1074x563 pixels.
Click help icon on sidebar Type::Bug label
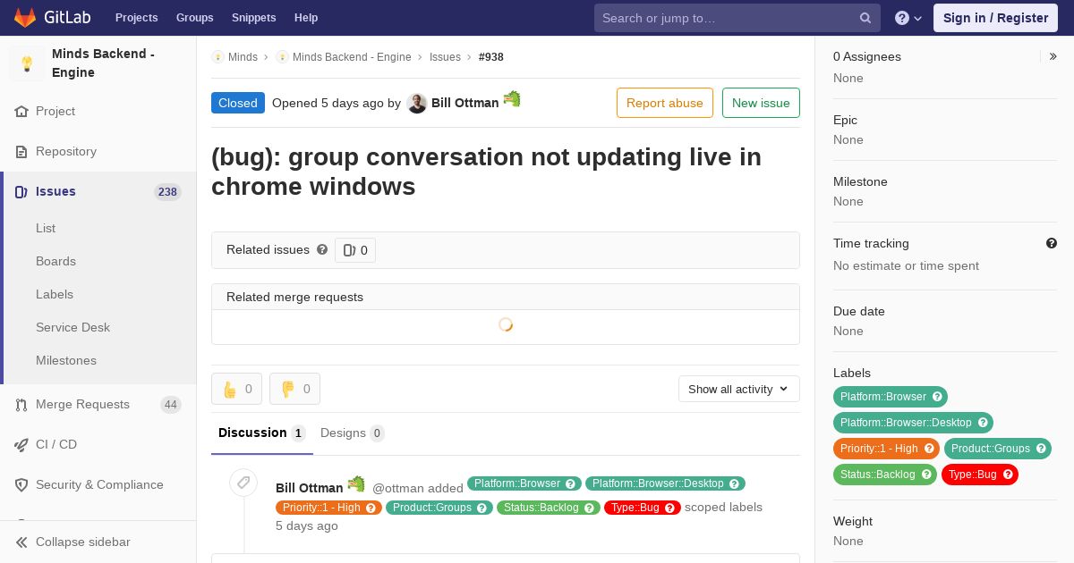(1008, 475)
